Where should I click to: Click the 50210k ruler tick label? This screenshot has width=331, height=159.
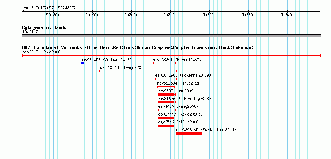coord(170,15)
